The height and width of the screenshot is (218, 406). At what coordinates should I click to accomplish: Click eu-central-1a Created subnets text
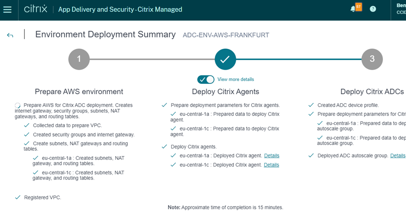[79, 161]
